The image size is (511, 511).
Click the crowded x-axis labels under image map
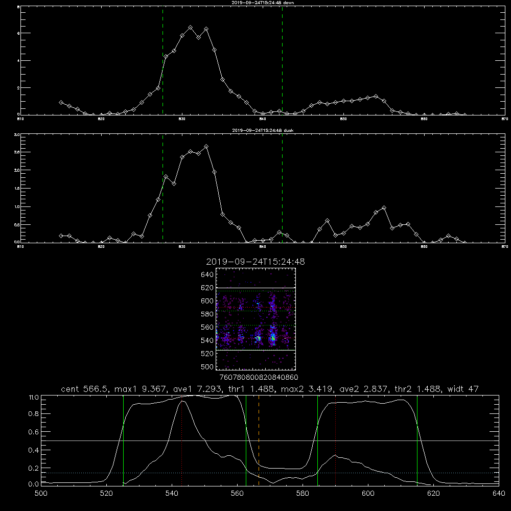[x=259, y=377]
